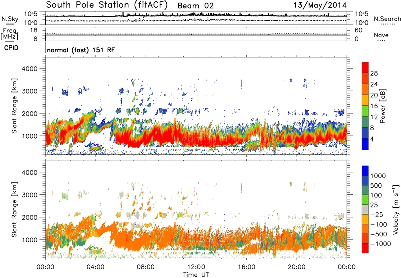Click the '18' frequency axis tick
401x278 pixels.
point(34,30)
